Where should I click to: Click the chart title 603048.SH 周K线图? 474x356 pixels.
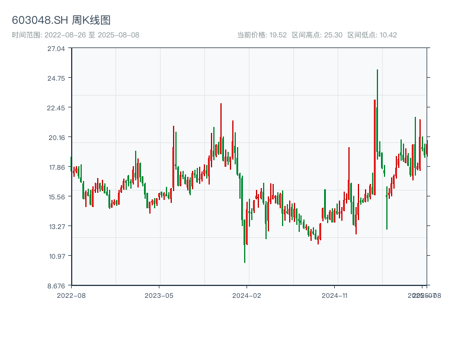point(61,20)
